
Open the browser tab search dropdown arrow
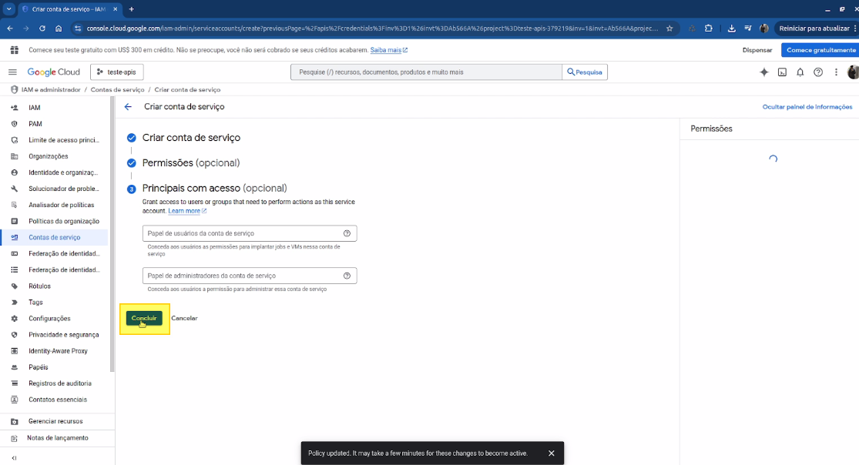8,9
